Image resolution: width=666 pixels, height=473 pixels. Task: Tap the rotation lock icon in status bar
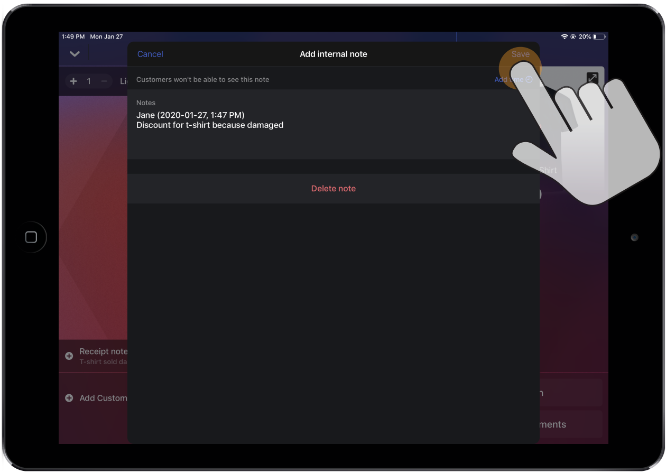click(573, 37)
